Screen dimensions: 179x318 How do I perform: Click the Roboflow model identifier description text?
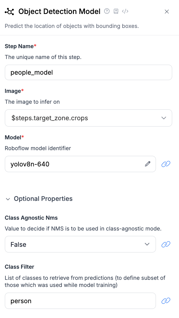(38, 148)
